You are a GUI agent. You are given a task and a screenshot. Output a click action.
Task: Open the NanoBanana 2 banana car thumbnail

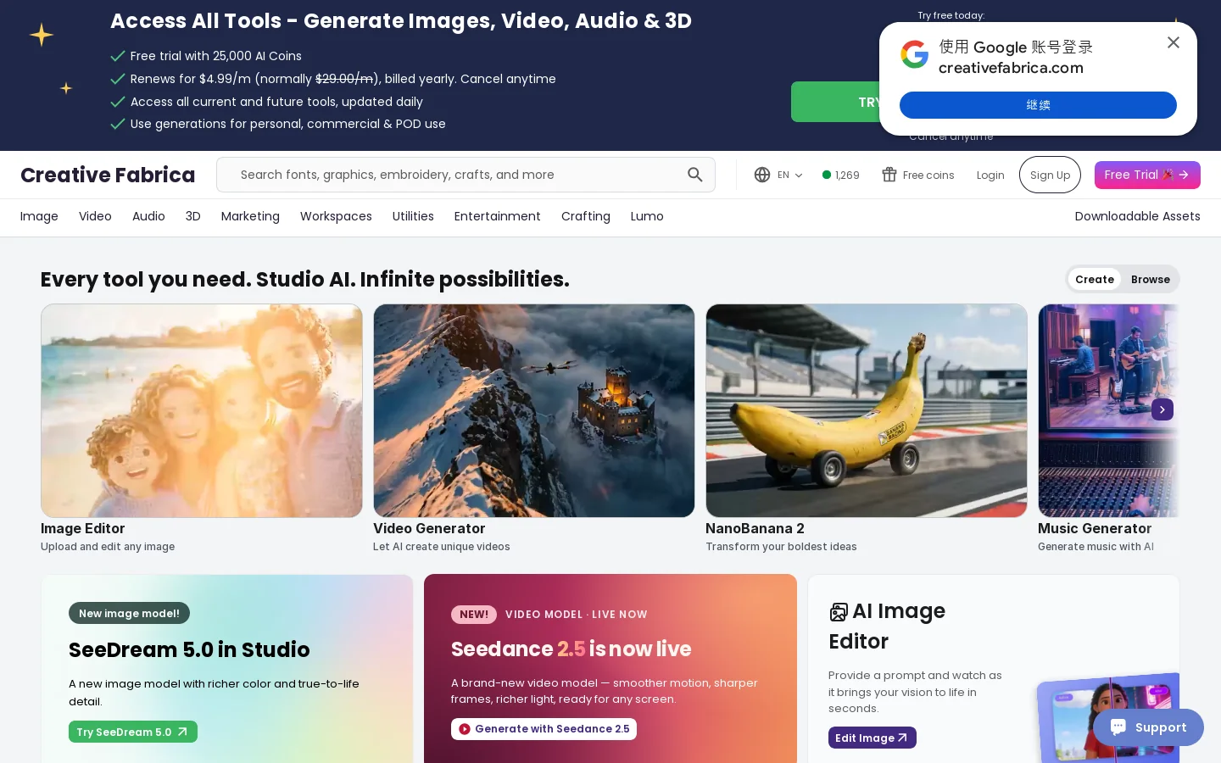point(867,410)
